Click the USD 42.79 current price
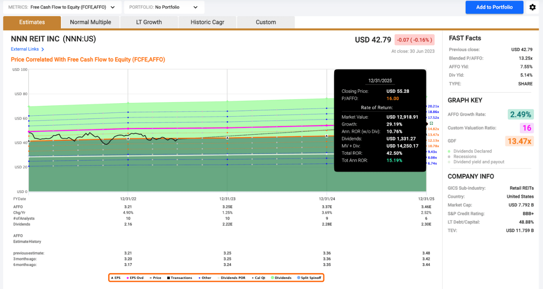The height and width of the screenshot is (289, 543). click(x=373, y=40)
